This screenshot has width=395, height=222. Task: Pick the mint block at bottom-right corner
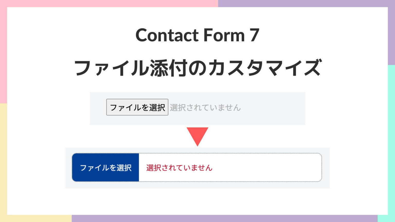click(386, 218)
